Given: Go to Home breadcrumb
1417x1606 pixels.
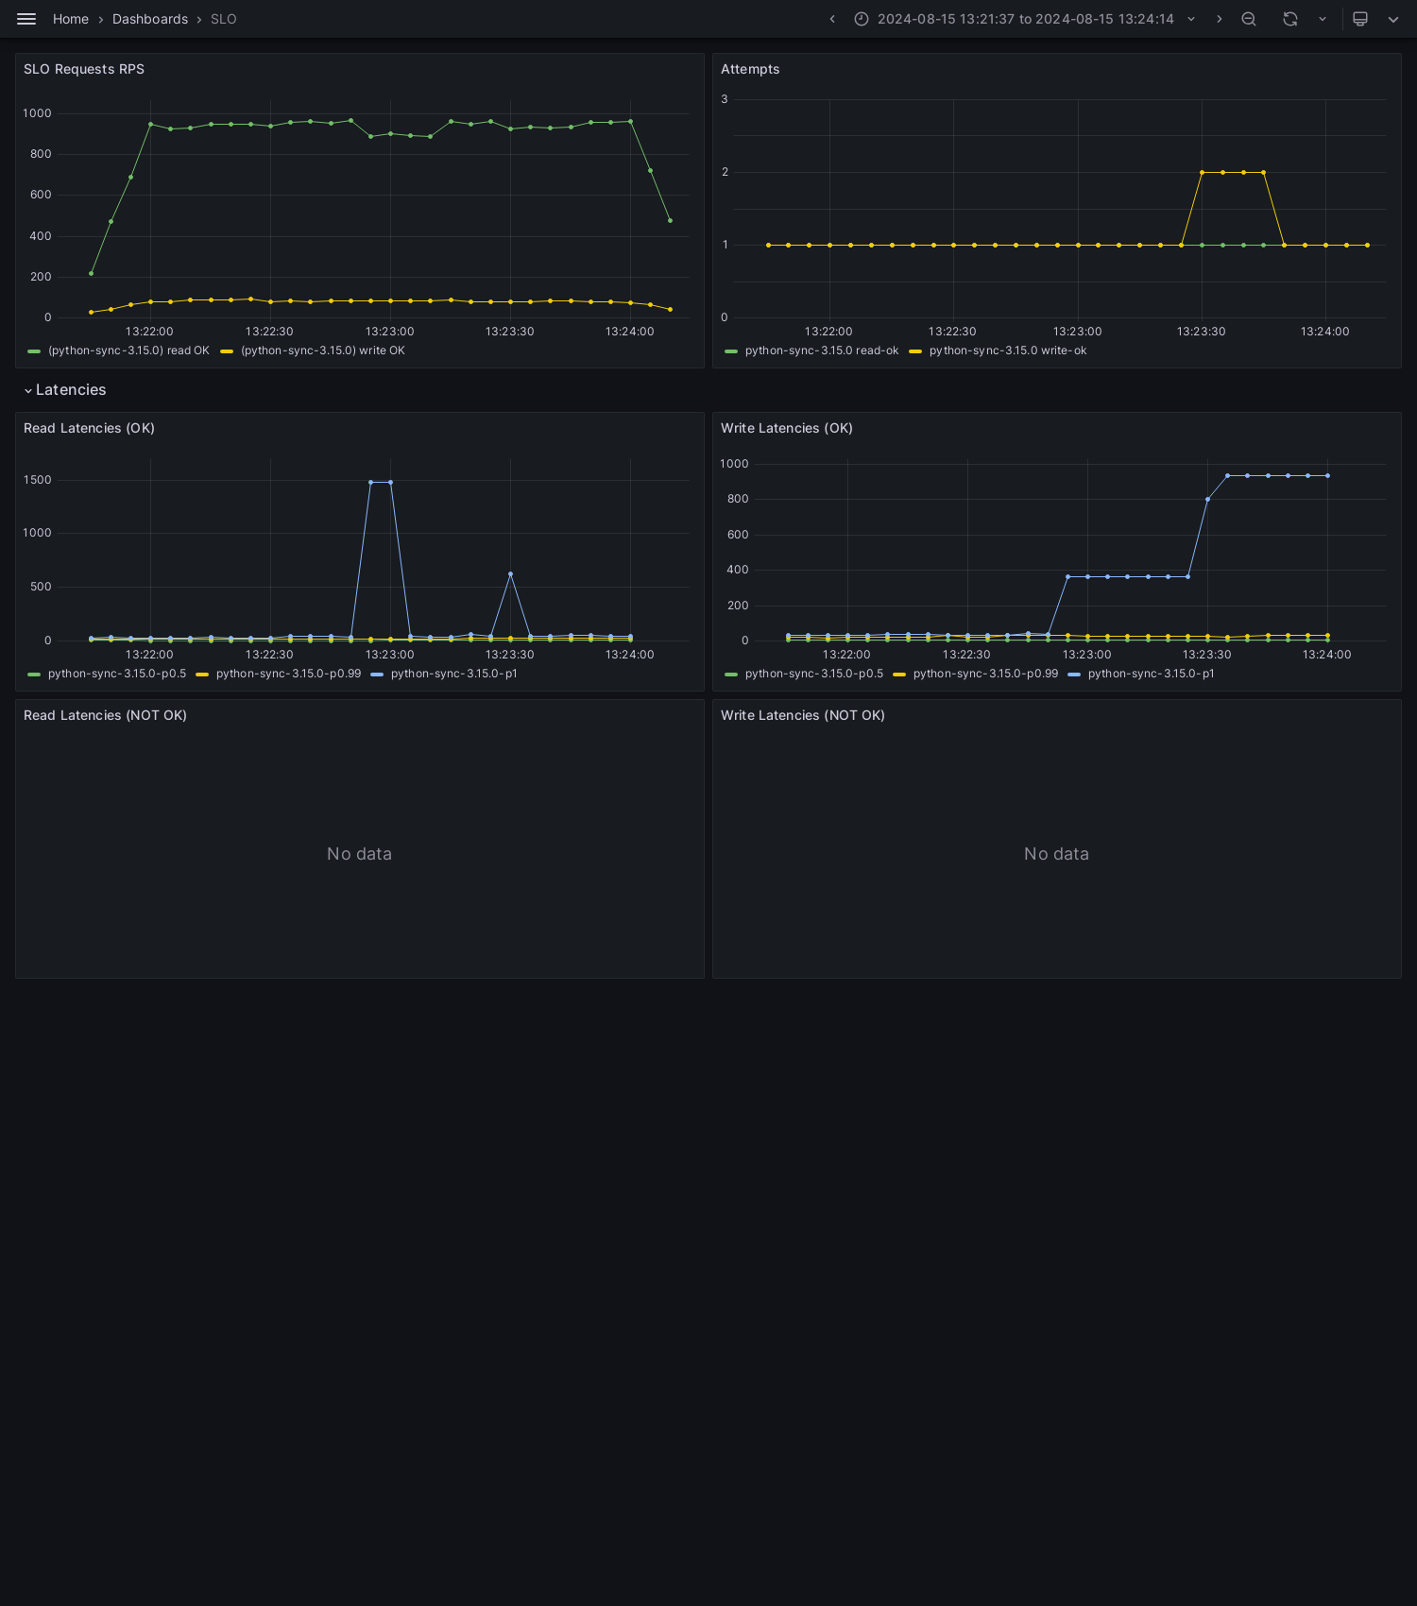Looking at the screenshot, I should click(x=71, y=19).
